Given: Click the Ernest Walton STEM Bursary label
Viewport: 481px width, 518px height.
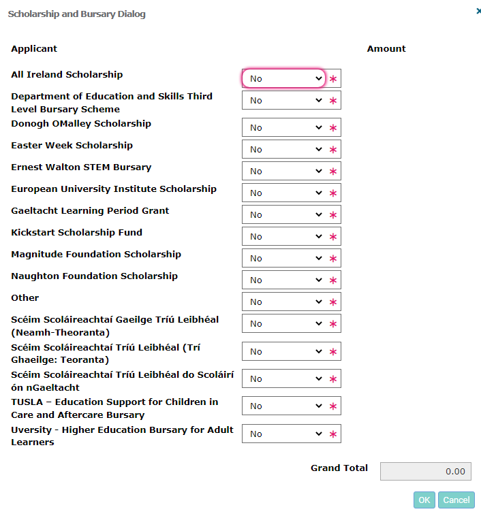Looking at the screenshot, I should (81, 167).
